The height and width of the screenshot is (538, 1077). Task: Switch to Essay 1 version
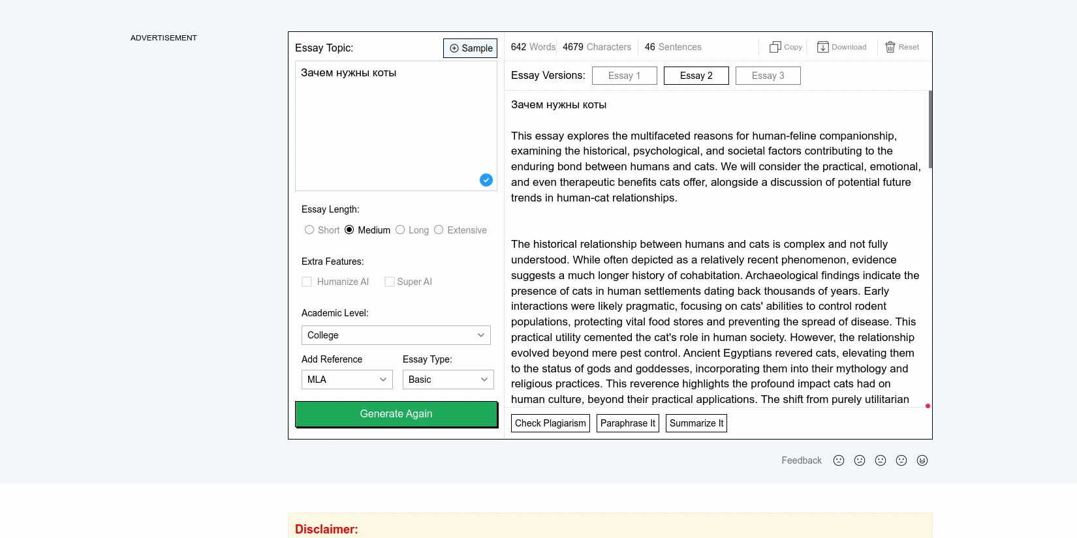(624, 76)
